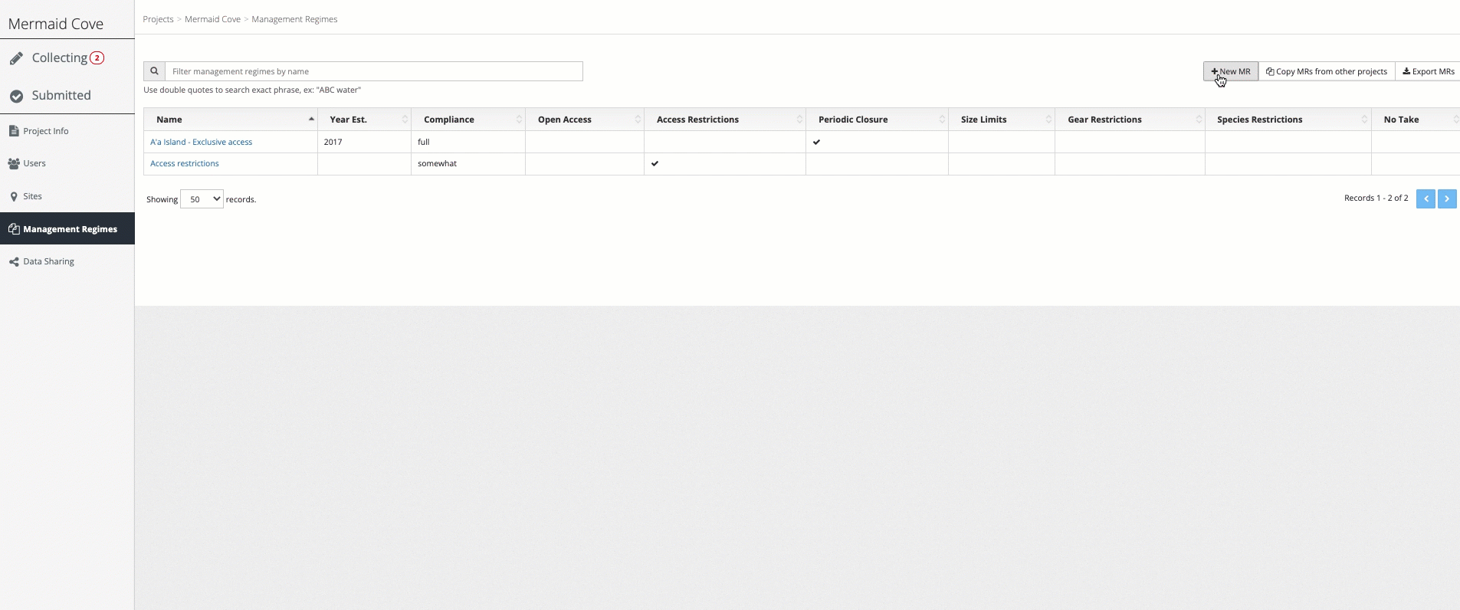Click Periodic Closure checkmark for A'a Island
Screen dimensions: 1460x610
(x=817, y=142)
